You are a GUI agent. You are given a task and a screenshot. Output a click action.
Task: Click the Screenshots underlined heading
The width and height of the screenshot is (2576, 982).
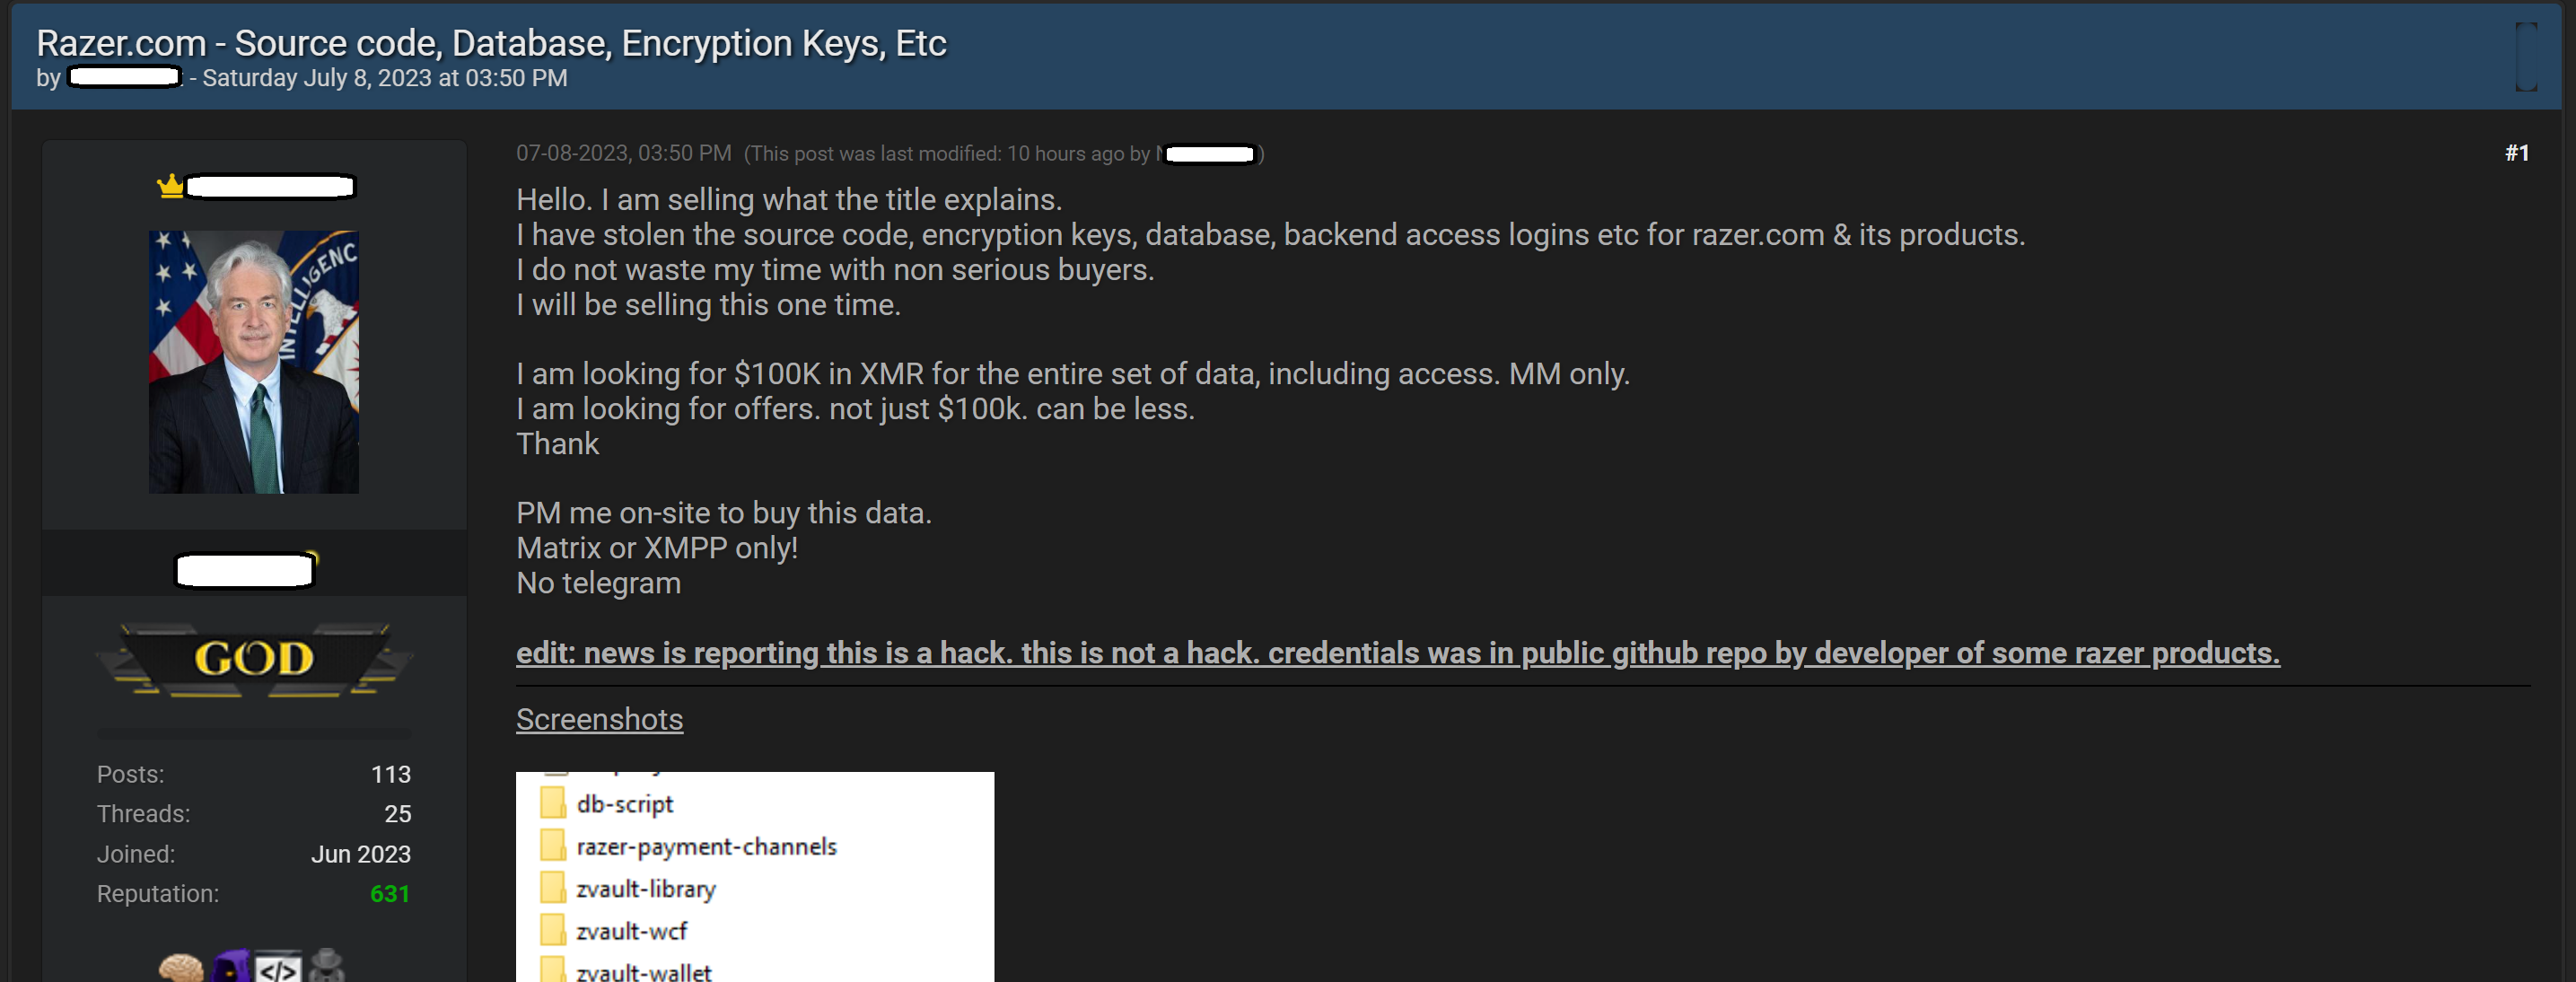599,719
